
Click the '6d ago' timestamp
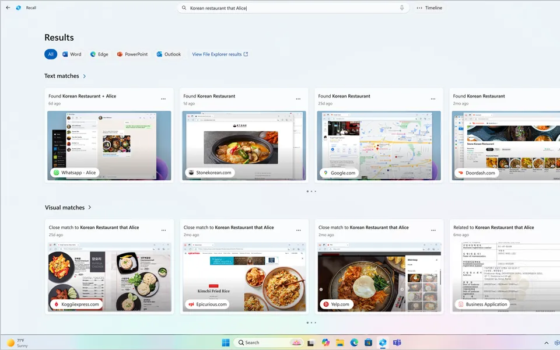55,104
